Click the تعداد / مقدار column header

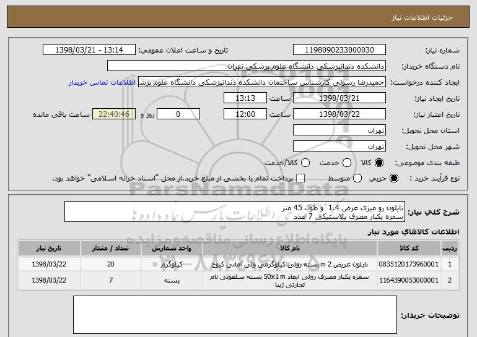pyautogui.click(x=110, y=249)
